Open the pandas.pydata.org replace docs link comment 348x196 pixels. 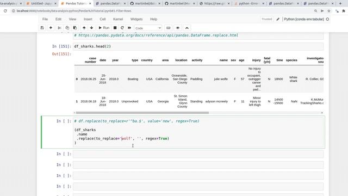[x=156, y=35]
